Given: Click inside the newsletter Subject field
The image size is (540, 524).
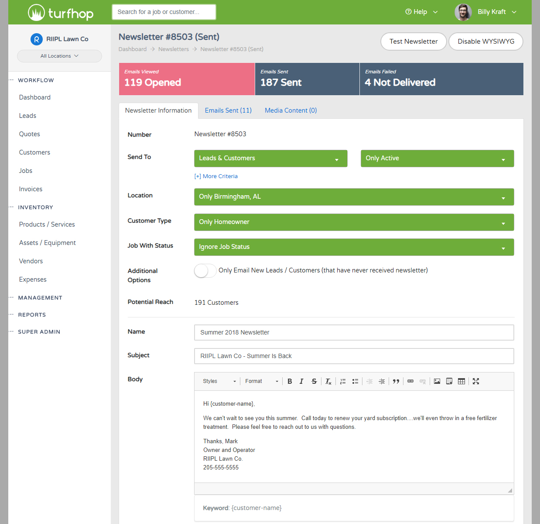Looking at the screenshot, I should tap(354, 356).
